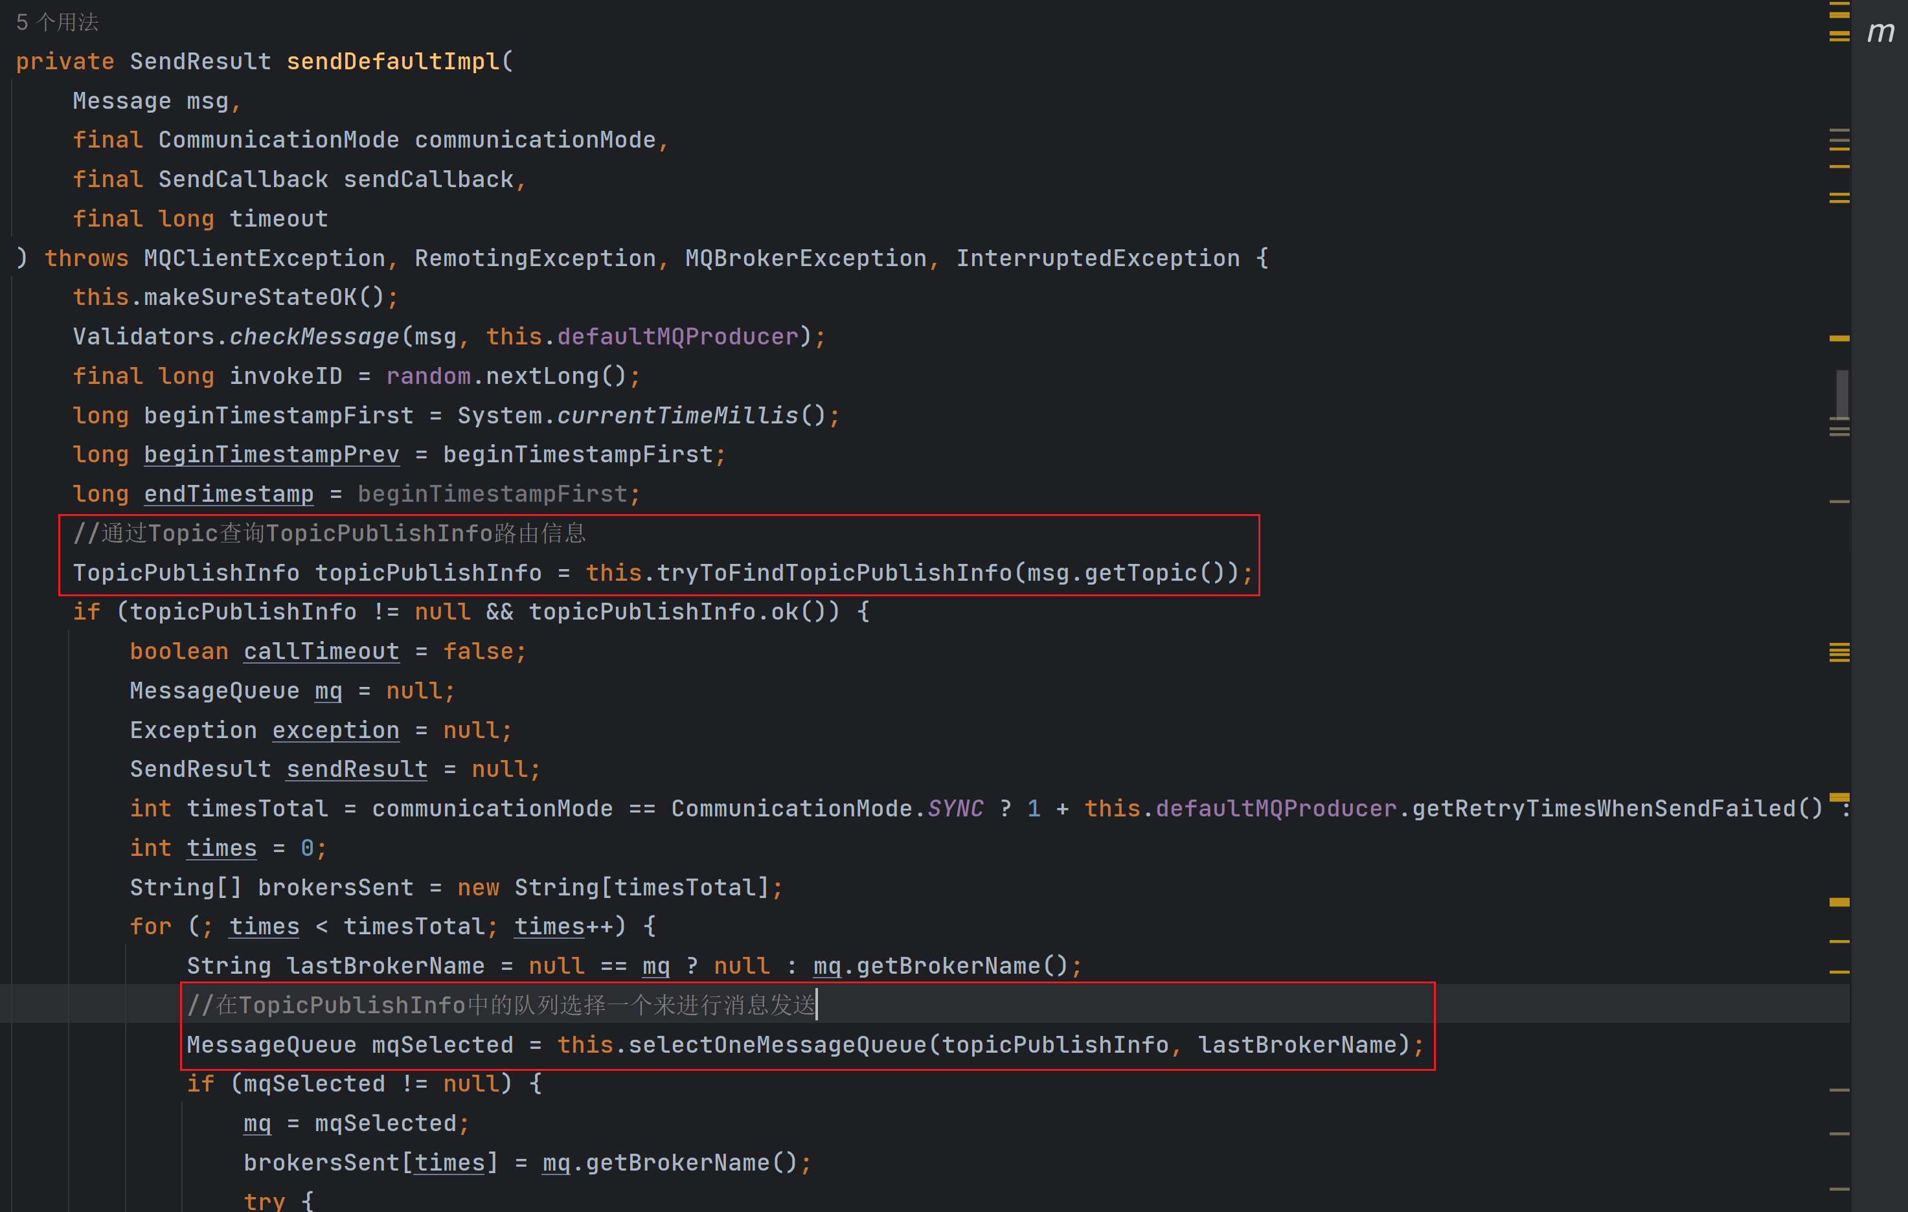
Task: Click the "5 个用法" usages hint
Action: coord(57,22)
